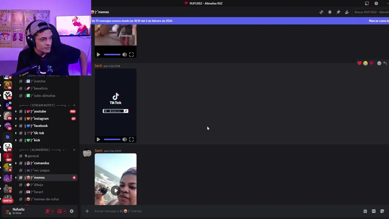Add channel to ALIMAÑITAS category

click(x=74, y=150)
